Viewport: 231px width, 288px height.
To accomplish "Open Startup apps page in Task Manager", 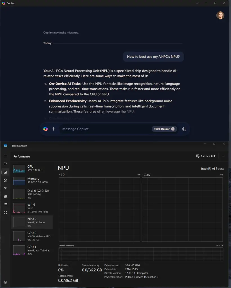I will (x=5, y=188).
